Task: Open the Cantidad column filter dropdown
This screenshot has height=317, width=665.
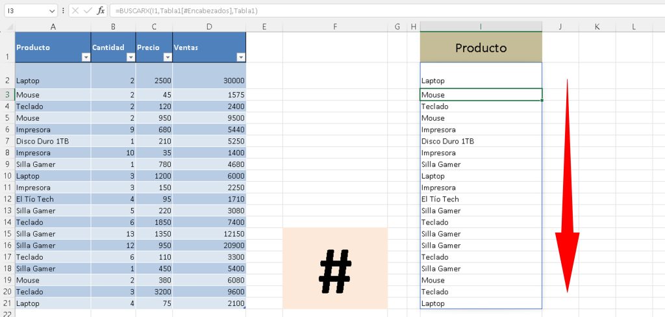Action: (x=130, y=57)
